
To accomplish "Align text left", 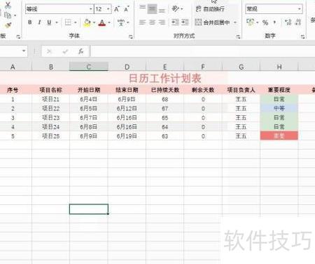I will click(x=142, y=22).
